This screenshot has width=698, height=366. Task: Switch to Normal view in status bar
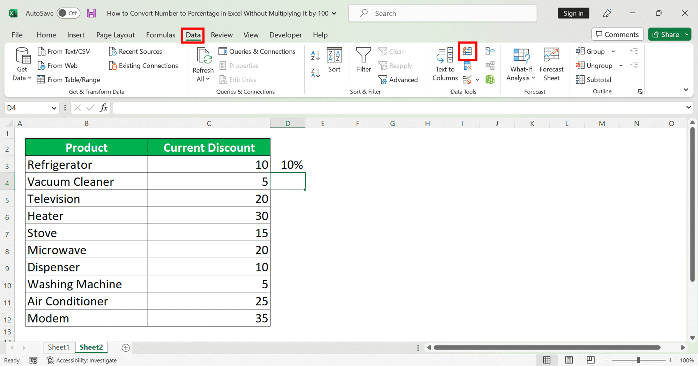pyautogui.click(x=547, y=360)
